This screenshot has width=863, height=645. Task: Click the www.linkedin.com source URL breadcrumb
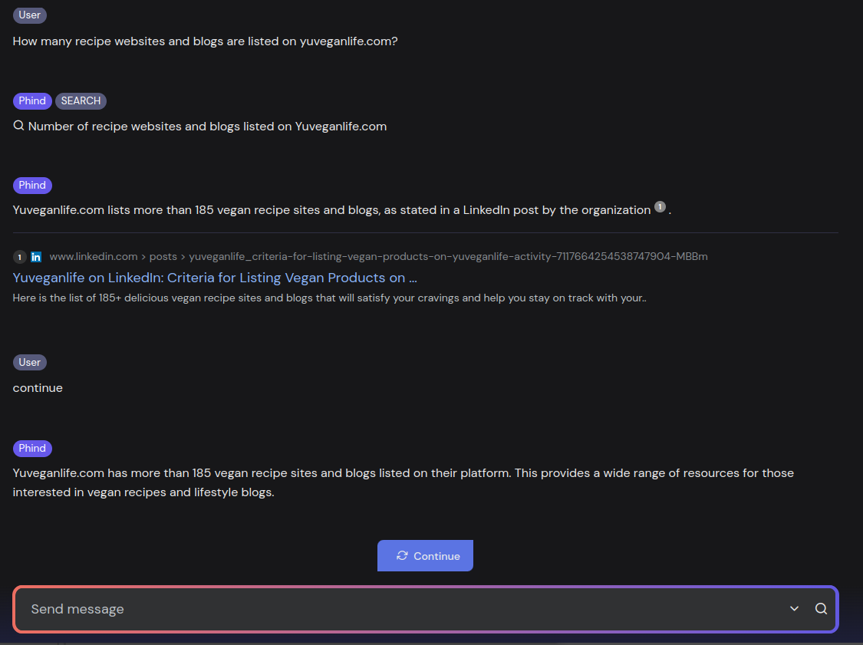pos(378,256)
